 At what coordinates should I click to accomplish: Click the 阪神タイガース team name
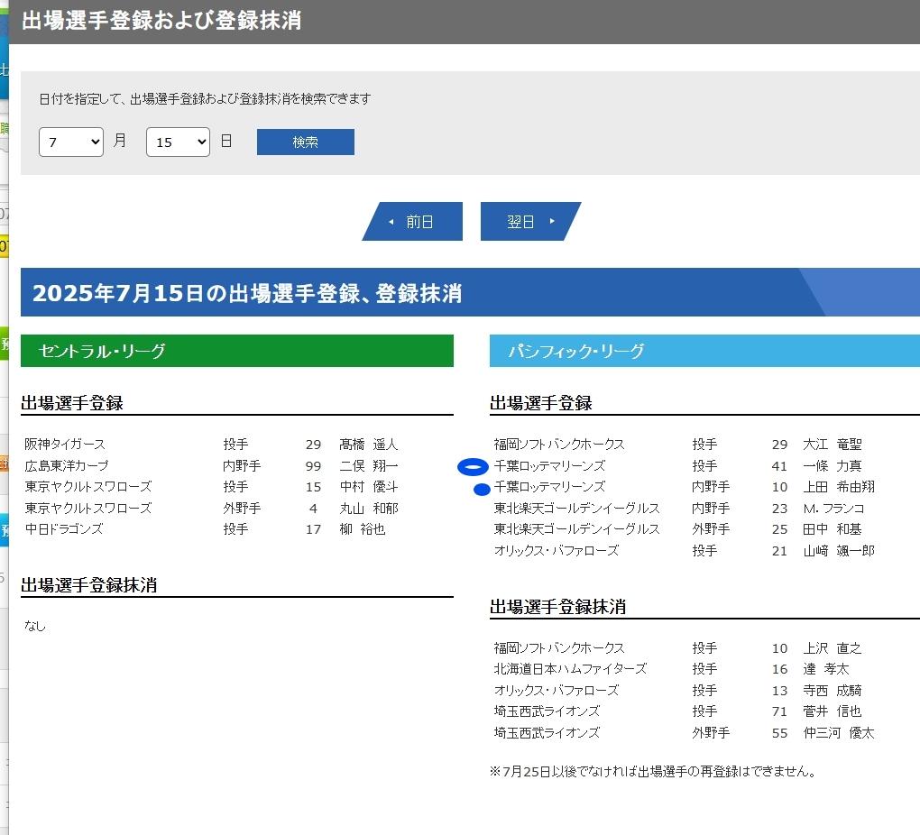pos(65,445)
